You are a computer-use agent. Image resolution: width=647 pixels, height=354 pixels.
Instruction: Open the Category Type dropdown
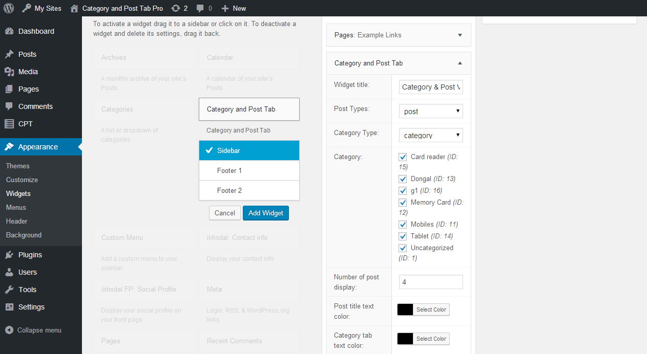[430, 136]
